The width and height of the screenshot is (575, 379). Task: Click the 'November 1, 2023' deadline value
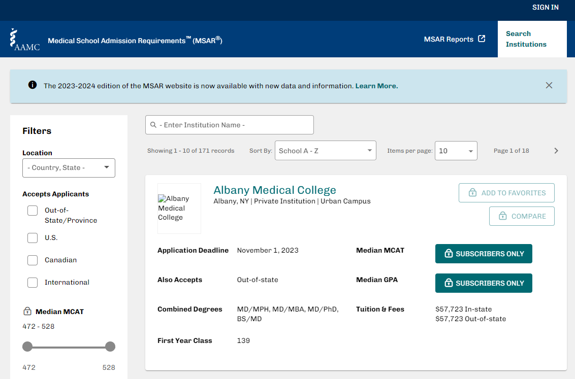click(268, 250)
